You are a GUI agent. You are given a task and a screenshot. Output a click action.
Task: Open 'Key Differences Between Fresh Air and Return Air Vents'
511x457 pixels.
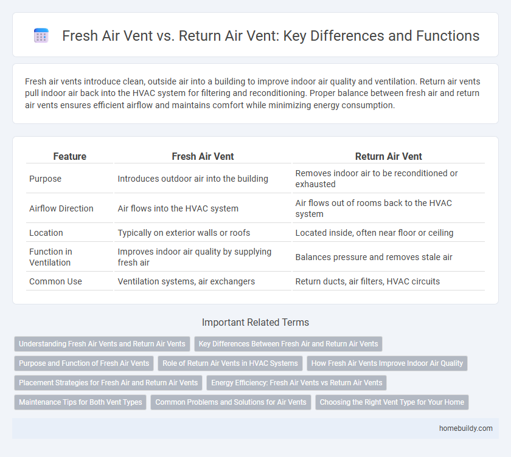coord(288,344)
